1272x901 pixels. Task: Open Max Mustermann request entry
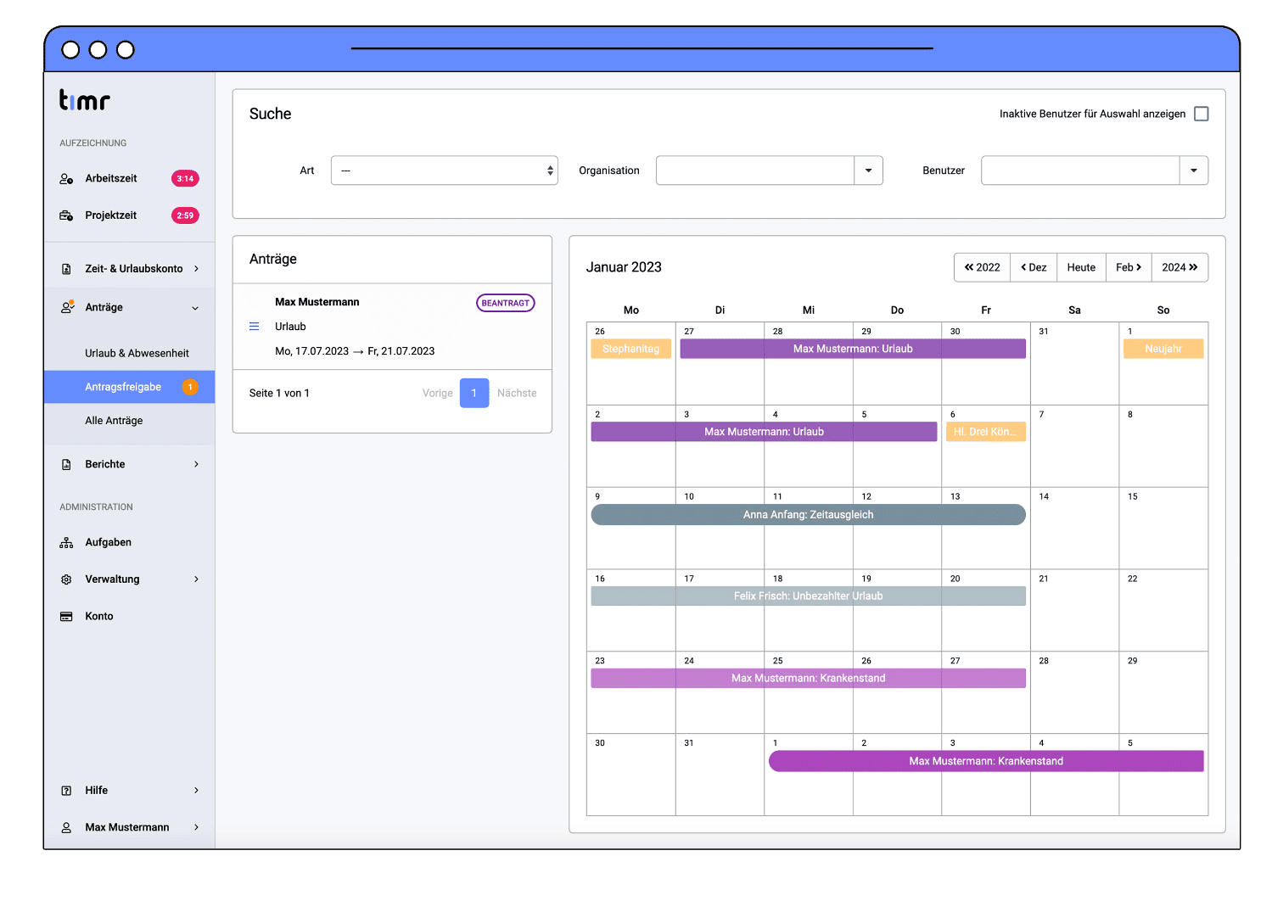(392, 327)
